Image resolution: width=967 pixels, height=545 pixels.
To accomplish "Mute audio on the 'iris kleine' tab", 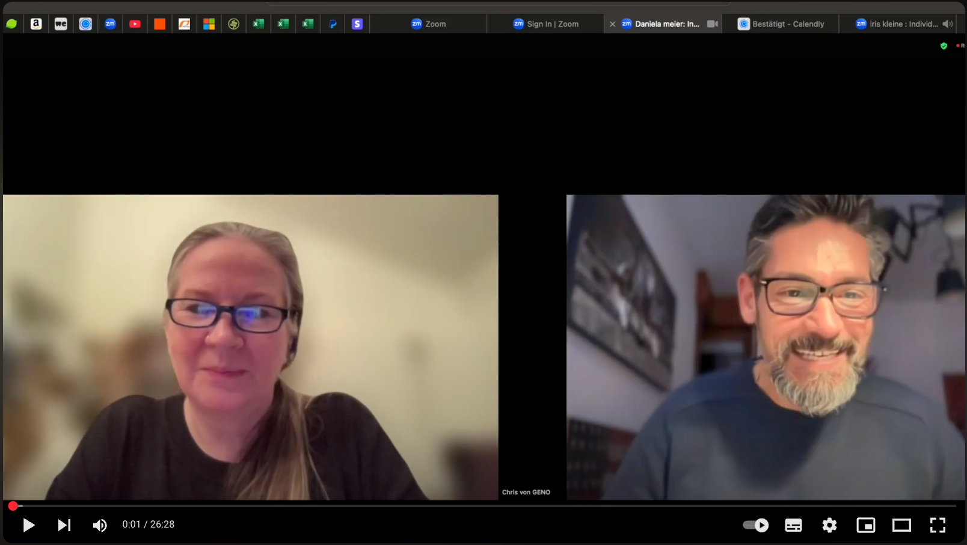I will coord(948,24).
